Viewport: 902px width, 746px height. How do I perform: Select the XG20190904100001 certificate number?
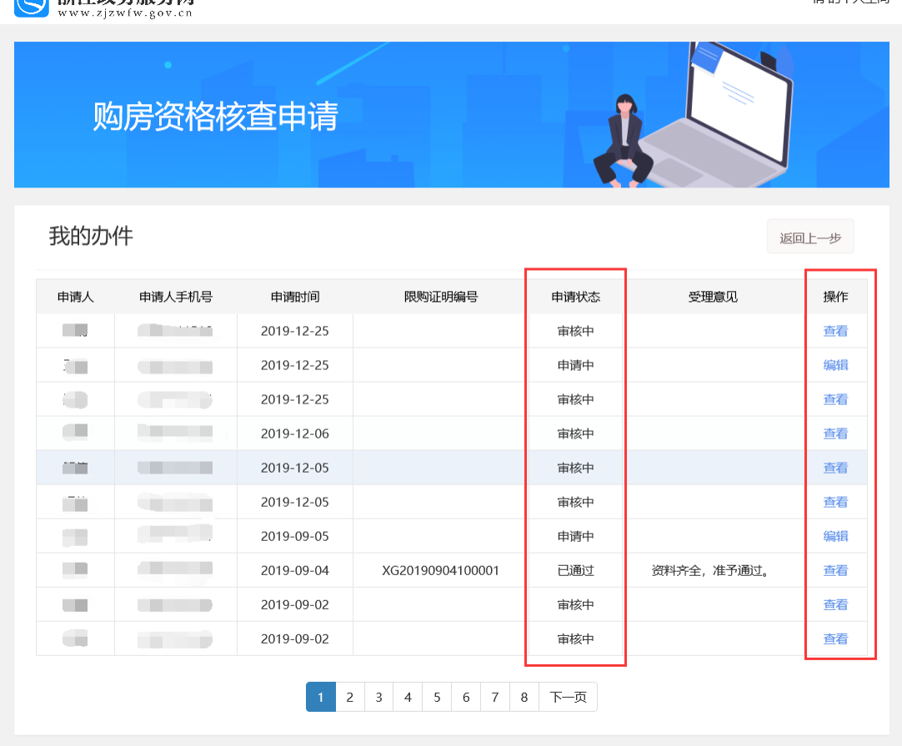(441, 571)
